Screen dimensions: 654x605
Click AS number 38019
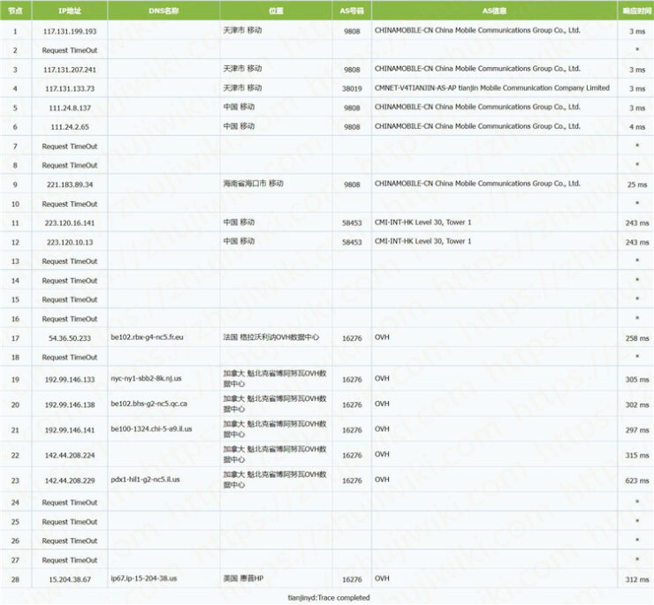click(352, 89)
